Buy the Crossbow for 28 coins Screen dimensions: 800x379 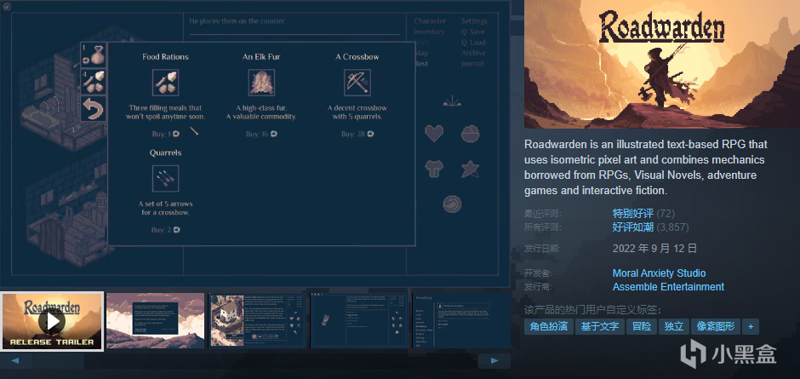357,134
